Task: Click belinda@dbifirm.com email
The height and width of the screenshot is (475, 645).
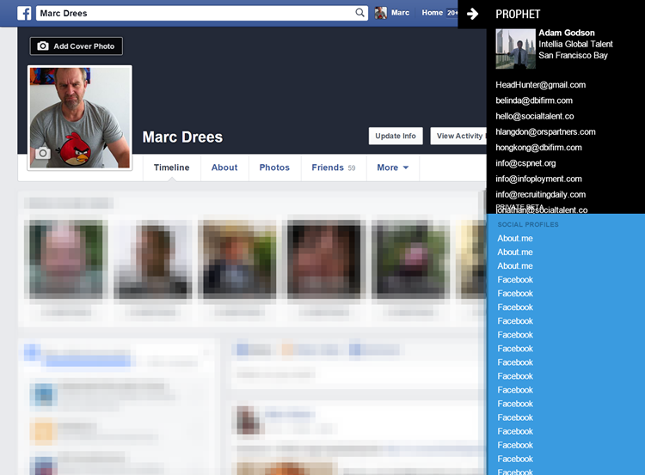Action: (x=534, y=100)
